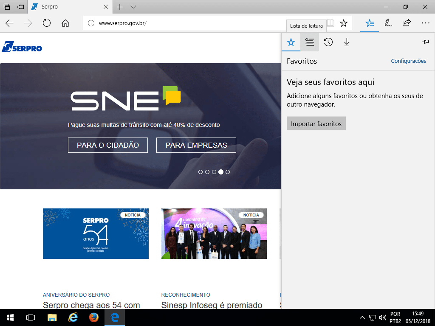Pin the Favorites hub pane
435x326 pixels.
click(425, 42)
